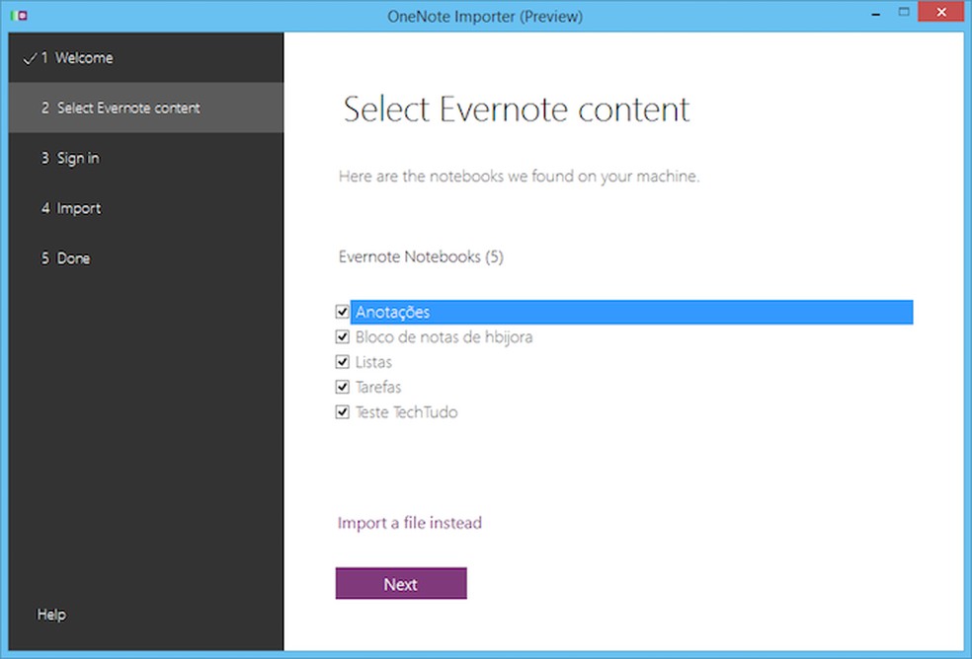Click the Tarefas notebook name
Image resolution: width=972 pixels, height=659 pixels.
[378, 387]
